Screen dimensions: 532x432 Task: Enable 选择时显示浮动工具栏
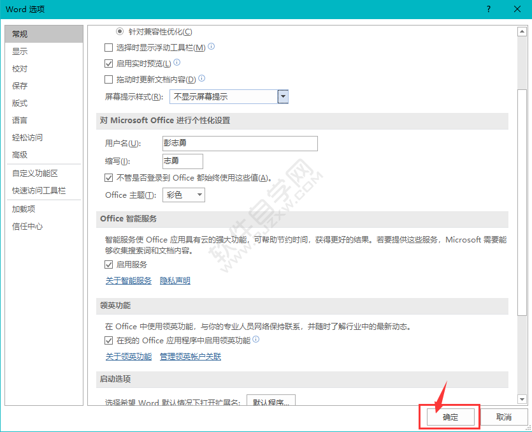coord(108,47)
